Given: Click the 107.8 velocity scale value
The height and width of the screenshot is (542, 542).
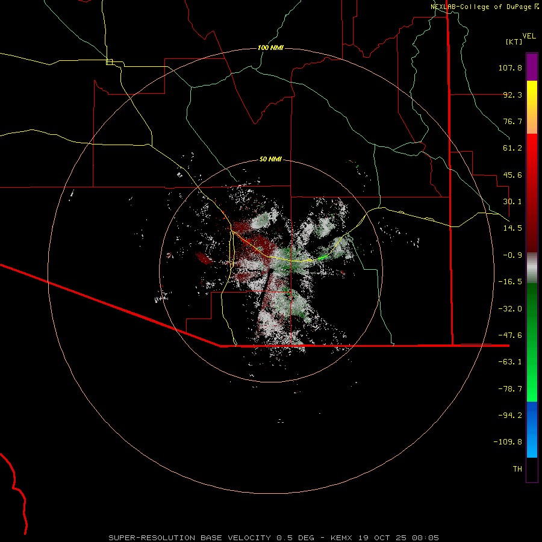Looking at the screenshot, I should [x=510, y=67].
